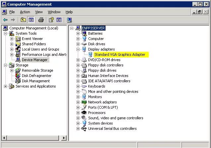Click the Human Interface Devices icon

(84, 76)
